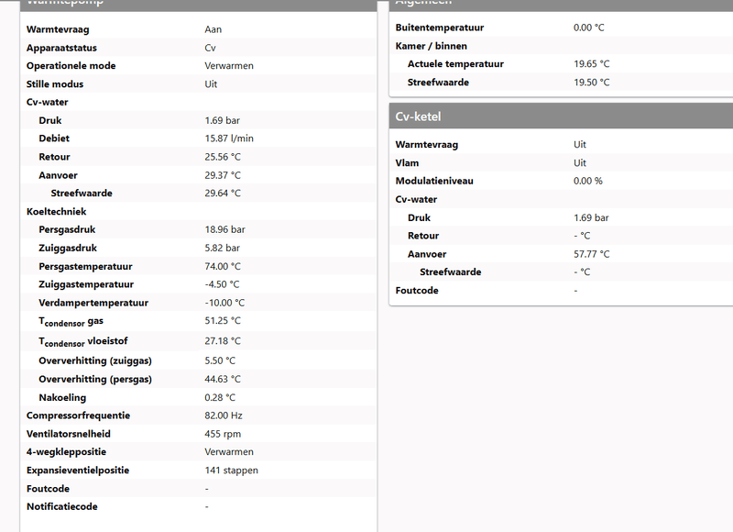Click the Koeltechniek section heading
Screen dimensions: 733x532
point(56,211)
